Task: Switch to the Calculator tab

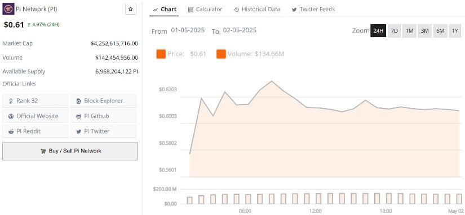Action: 205,10
